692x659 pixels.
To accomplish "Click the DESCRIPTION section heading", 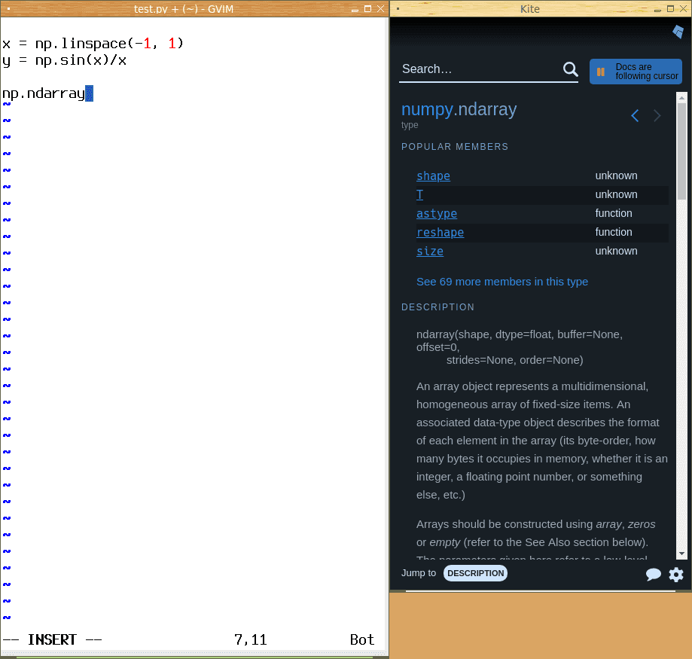I will tap(437, 307).
